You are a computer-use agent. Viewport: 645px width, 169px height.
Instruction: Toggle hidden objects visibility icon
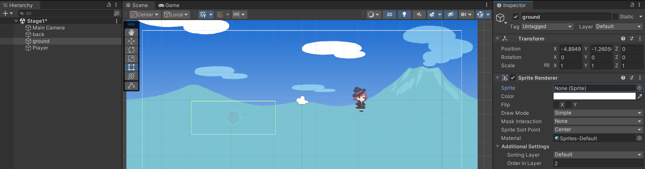[x=451, y=14]
